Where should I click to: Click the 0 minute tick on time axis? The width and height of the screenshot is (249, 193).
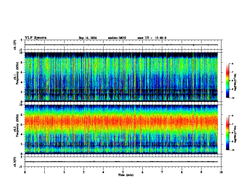click(x=25, y=172)
